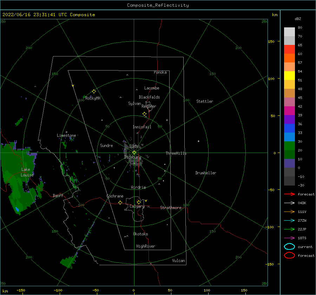316x295 pixels.
Task: Select the yellow 54 dBZ color swatch
Action: 289,75
